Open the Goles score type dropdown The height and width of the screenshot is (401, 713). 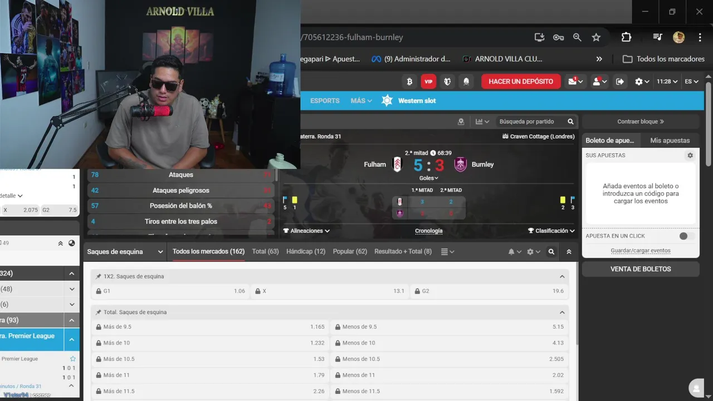(429, 178)
